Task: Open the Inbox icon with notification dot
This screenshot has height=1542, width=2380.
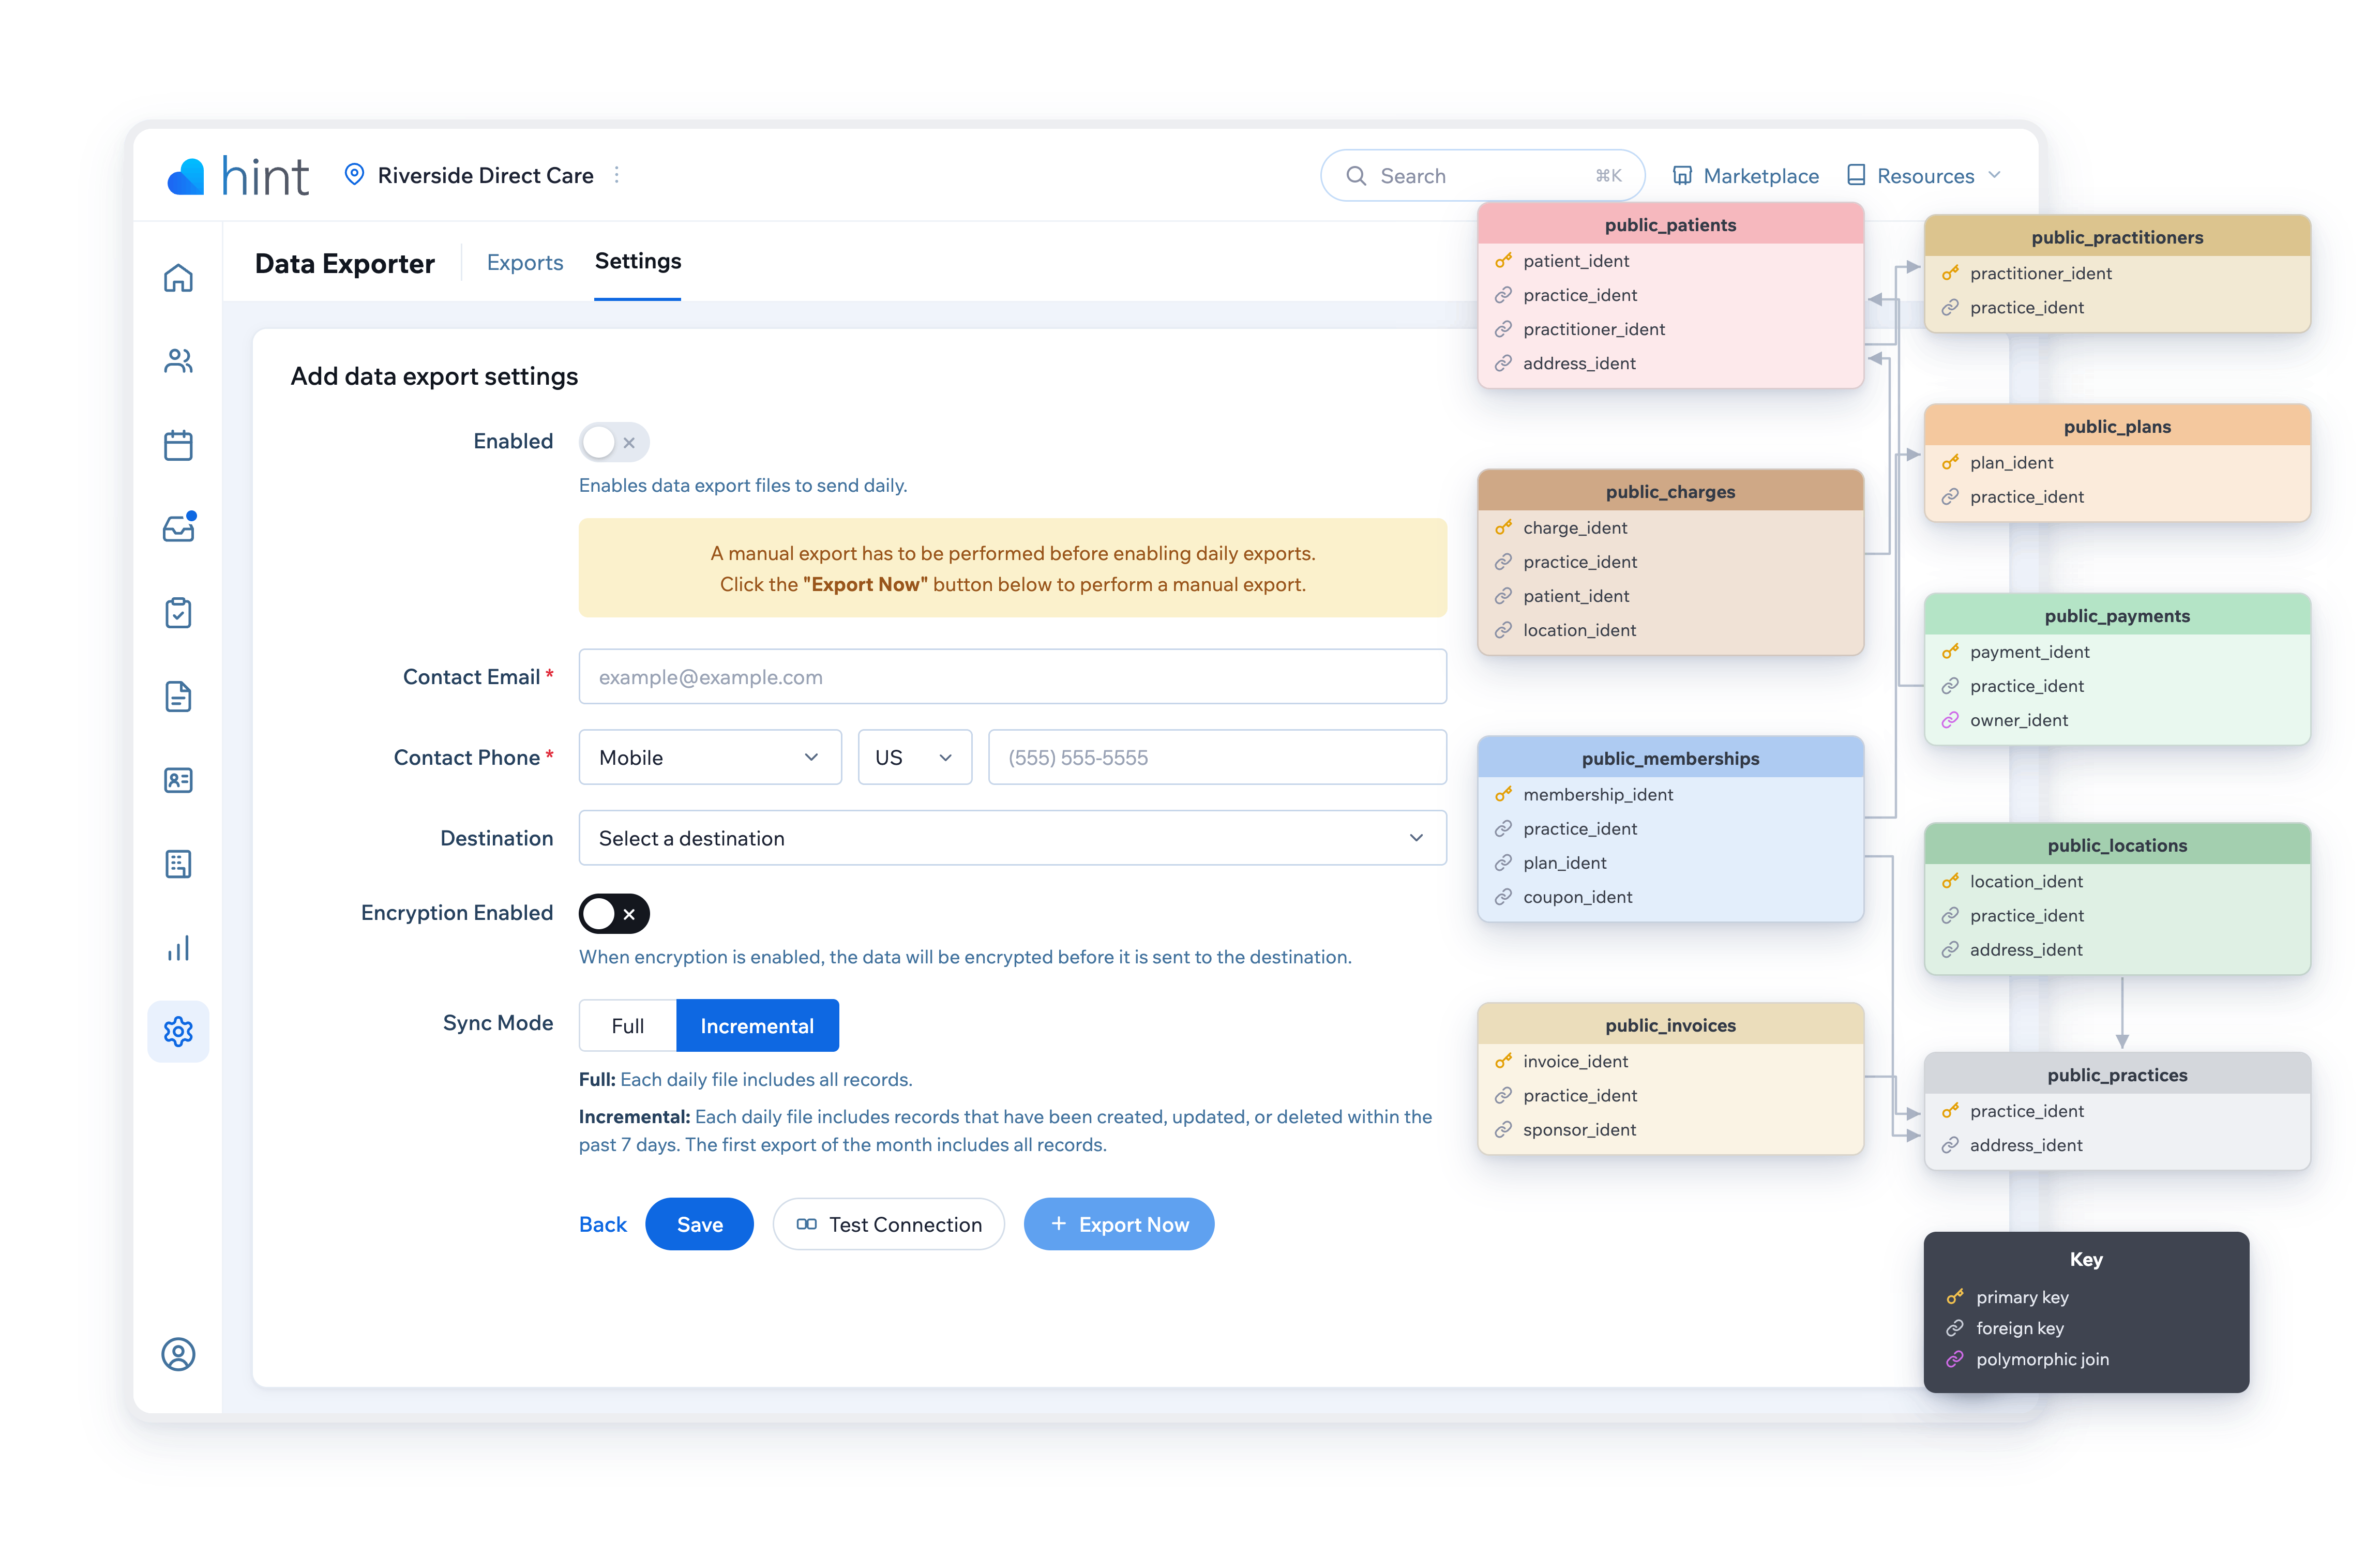Action: coord(178,527)
